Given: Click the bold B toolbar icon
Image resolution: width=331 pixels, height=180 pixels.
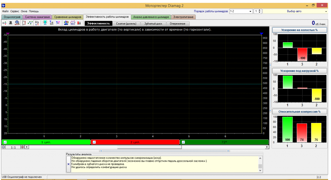Looking at the screenshot, I should tap(11, 23).
